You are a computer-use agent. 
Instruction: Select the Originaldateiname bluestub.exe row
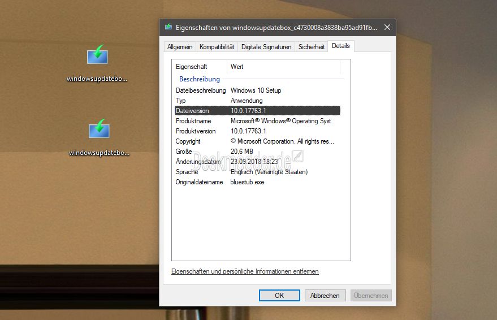(x=257, y=182)
